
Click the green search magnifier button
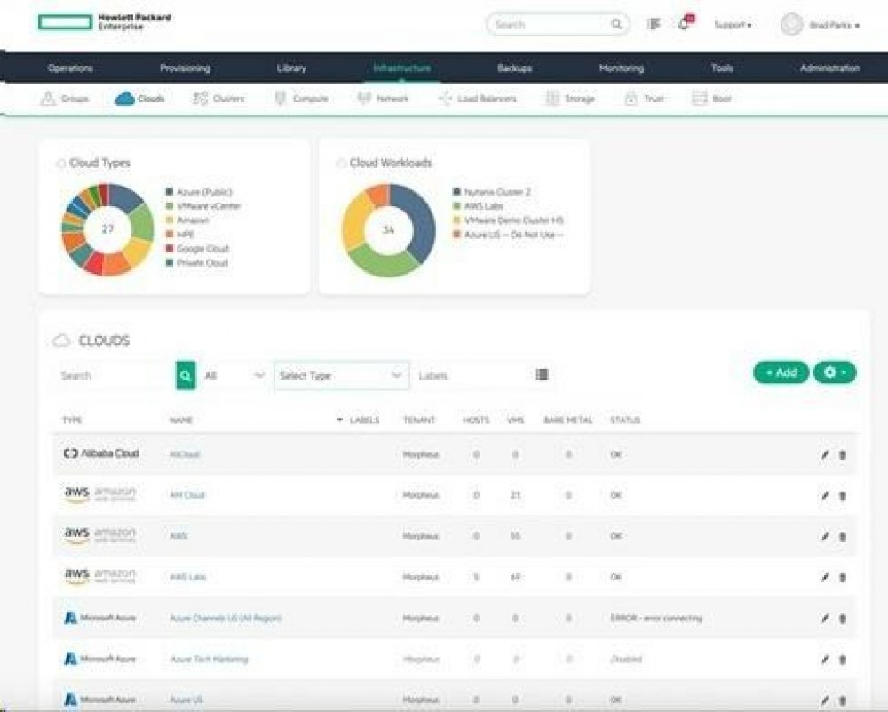(185, 376)
